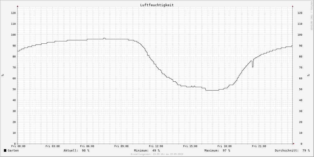Select the 10 label on the left axis
Image resolution: width=314 pixels, height=157 pixels.
pyautogui.click(x=14, y=133)
